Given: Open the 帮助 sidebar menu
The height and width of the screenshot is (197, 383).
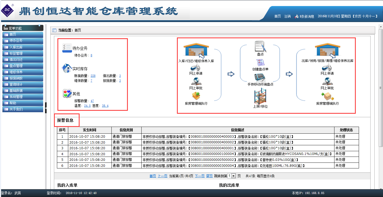Looking at the screenshot, I should pyautogui.click(x=23, y=103).
